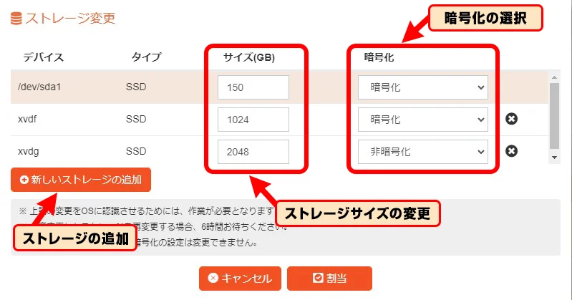572x300 pixels.
Task: Click the checkmark icon in the 割当 button
Action: 318,278
